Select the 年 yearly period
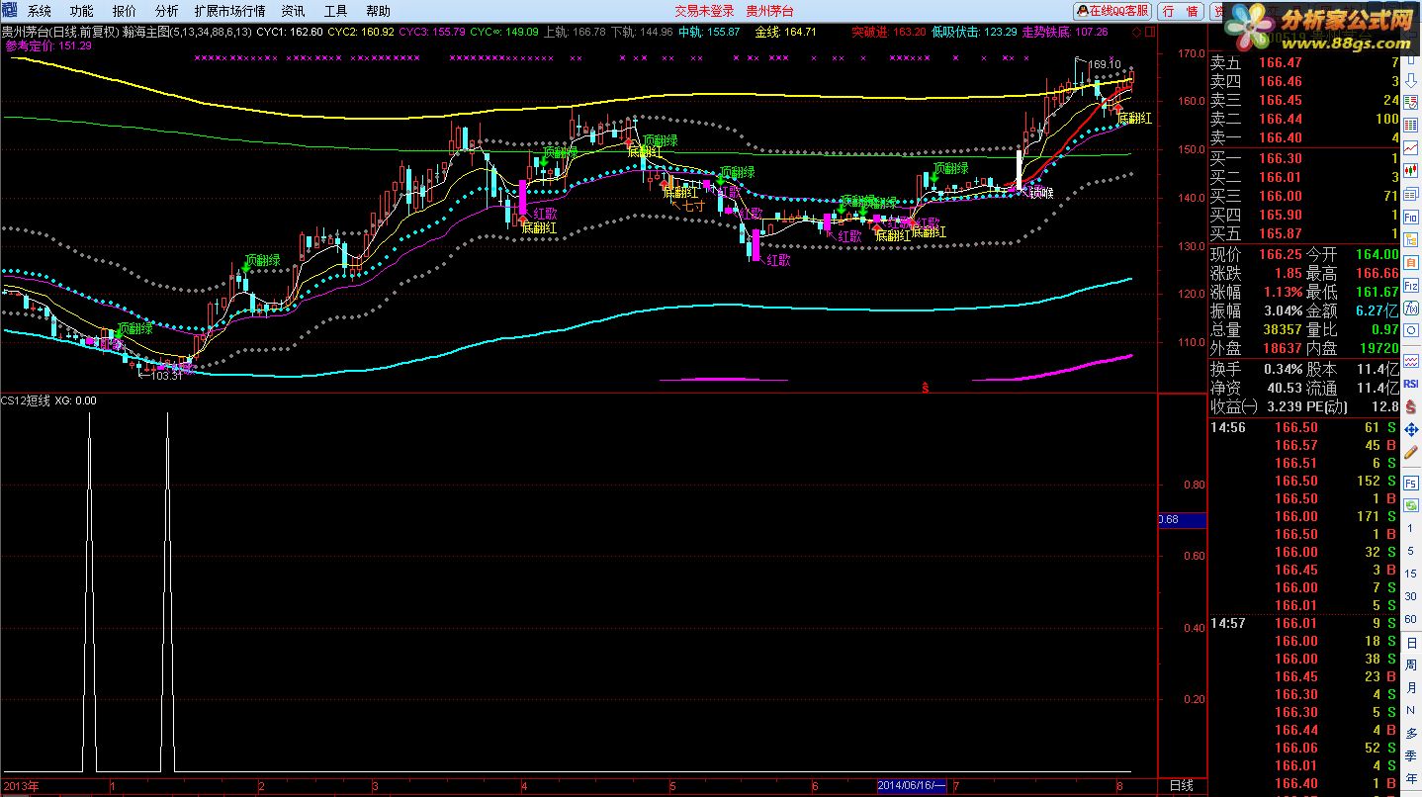Screen dimensions: 1422x797 (1411, 778)
